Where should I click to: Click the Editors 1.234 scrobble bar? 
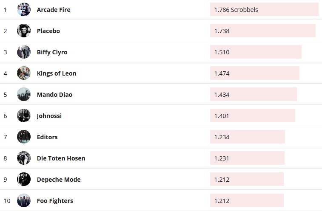pyautogui.click(x=247, y=137)
